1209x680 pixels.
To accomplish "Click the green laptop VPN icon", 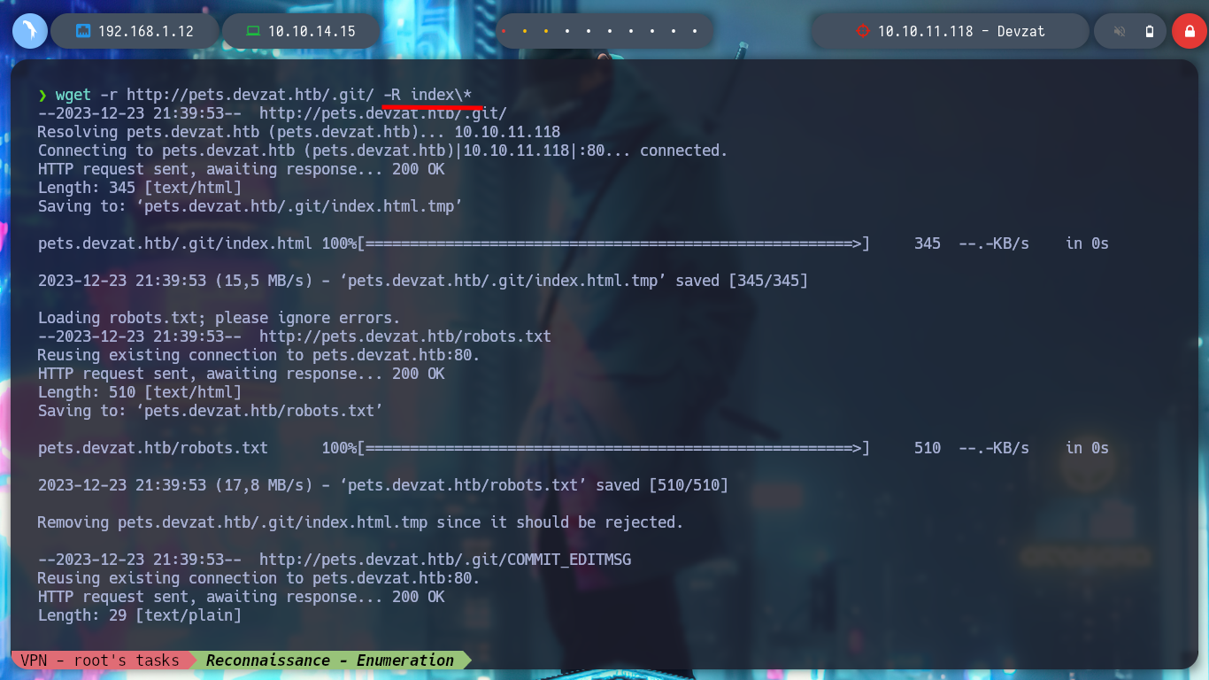I will [253, 31].
